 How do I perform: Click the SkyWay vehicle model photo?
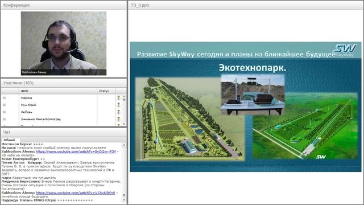point(253,95)
